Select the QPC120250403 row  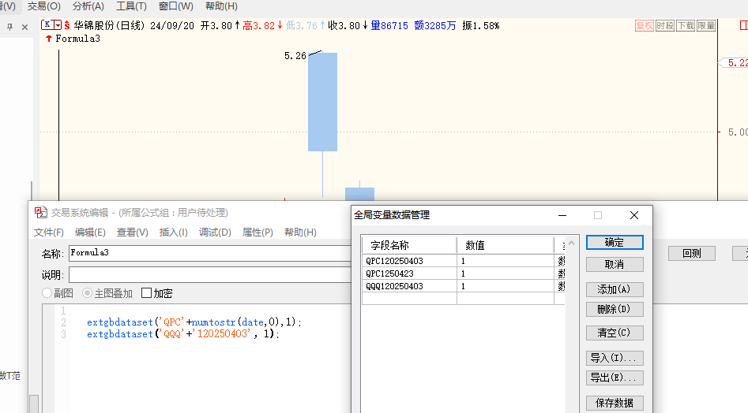(464, 261)
